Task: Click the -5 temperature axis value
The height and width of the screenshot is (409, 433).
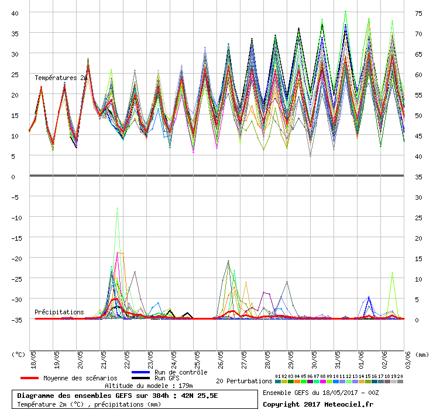Action: 15,197
